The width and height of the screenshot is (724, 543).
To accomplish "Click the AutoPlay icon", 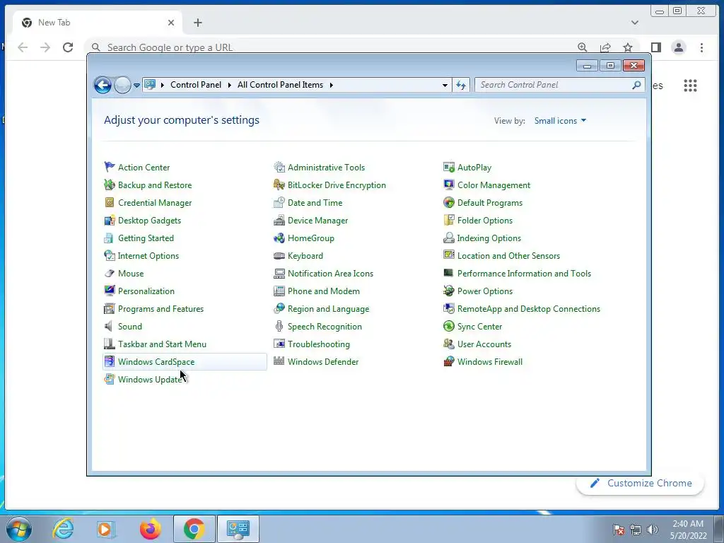I will point(449,167).
